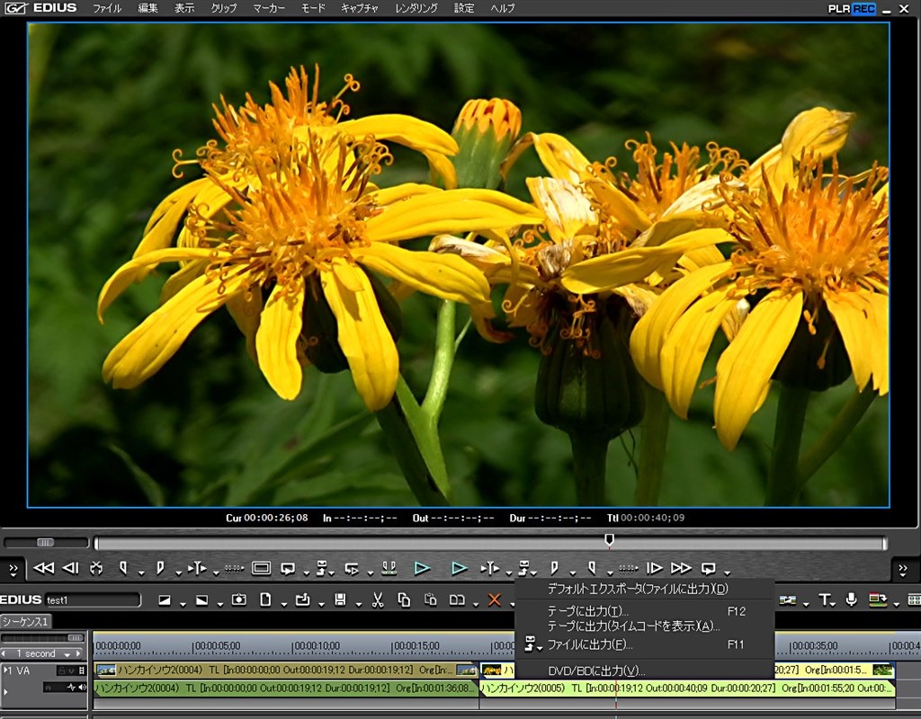The image size is (921, 719).
Task: Open the dropdown arrow beside the T title icon
Action: (x=834, y=603)
